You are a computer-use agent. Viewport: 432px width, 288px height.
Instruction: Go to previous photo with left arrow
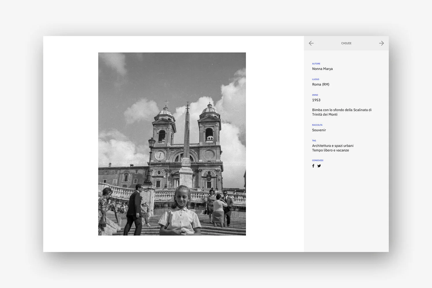coord(311,43)
